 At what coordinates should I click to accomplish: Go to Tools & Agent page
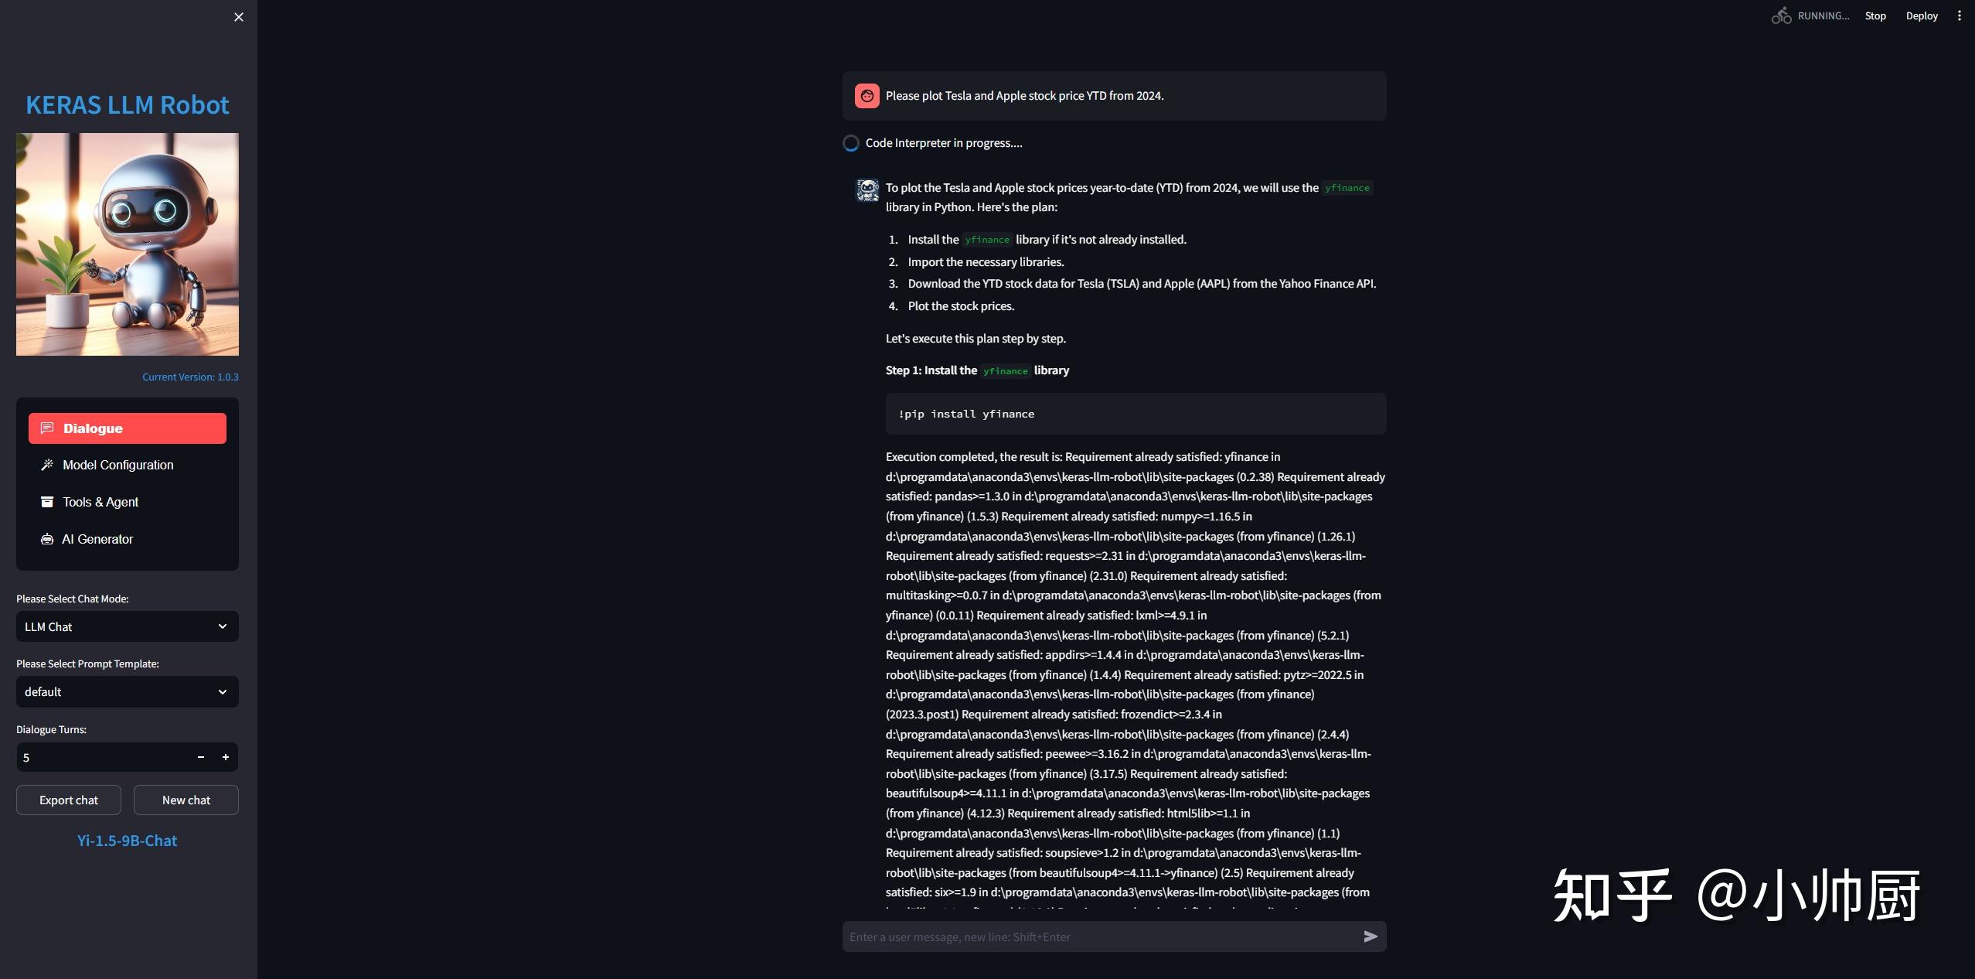pos(100,502)
